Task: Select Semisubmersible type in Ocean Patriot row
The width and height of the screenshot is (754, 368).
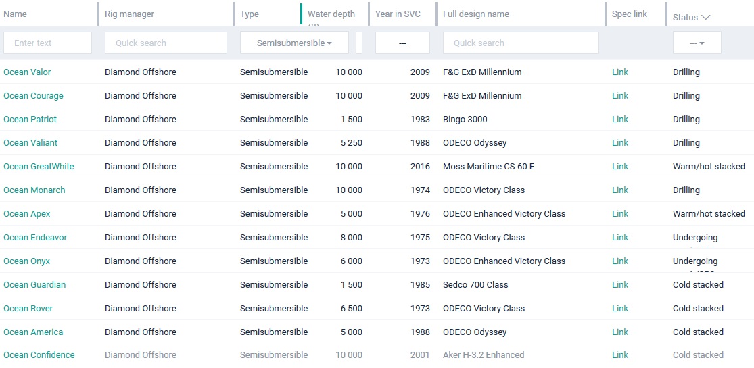Action: click(x=274, y=119)
